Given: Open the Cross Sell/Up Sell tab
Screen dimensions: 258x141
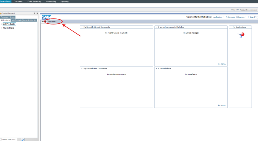Looking at the screenshot, I should tap(29, 20).
